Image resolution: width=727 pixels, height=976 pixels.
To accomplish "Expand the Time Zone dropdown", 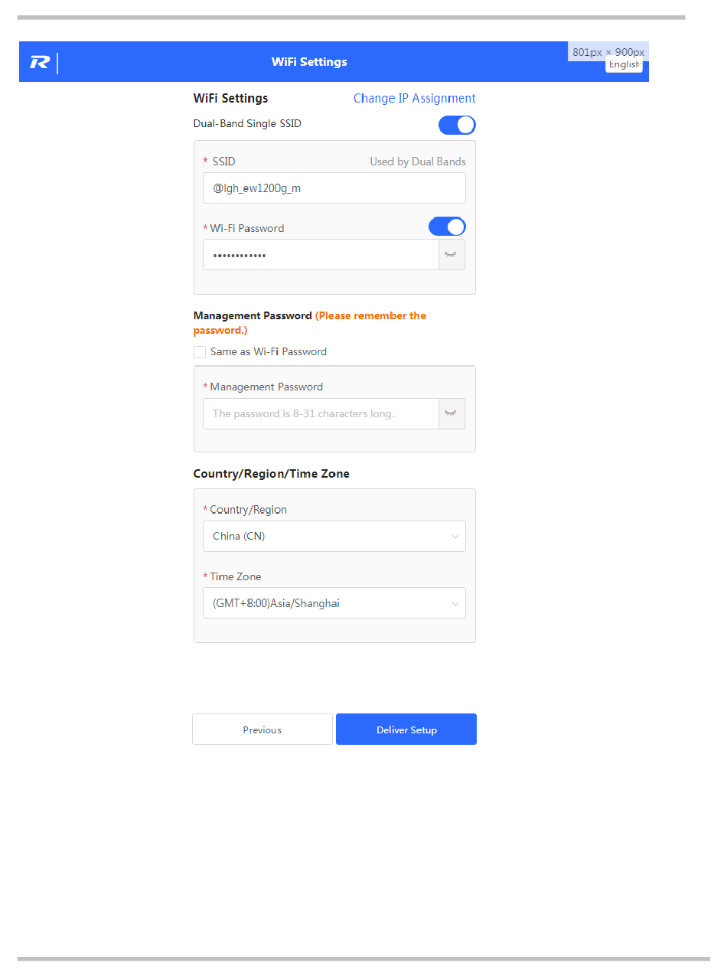I will pyautogui.click(x=334, y=603).
